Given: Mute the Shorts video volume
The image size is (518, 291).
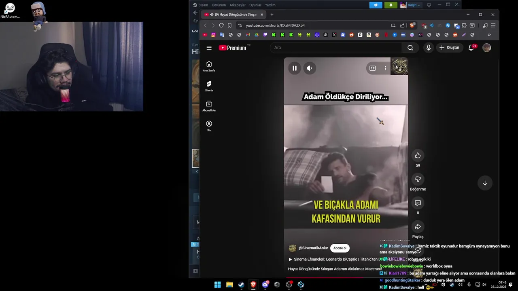Looking at the screenshot, I should [x=309, y=68].
